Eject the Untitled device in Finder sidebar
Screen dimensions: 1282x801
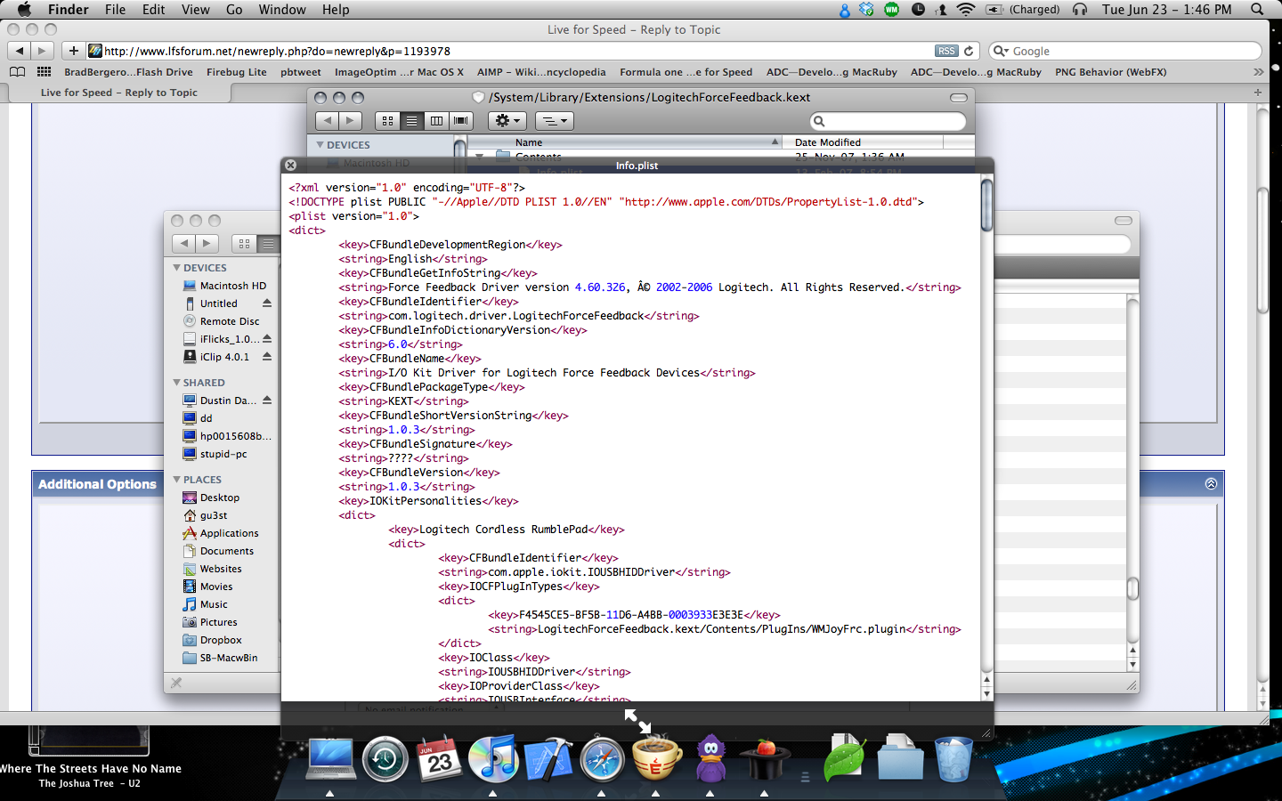pyautogui.click(x=267, y=303)
